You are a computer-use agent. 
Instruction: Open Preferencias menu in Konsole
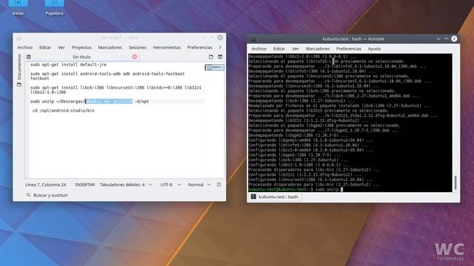click(x=349, y=49)
